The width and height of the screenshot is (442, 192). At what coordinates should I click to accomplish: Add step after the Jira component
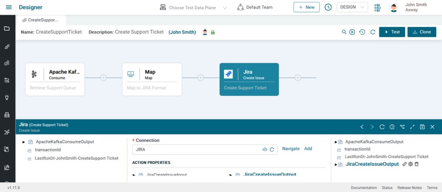(x=297, y=78)
